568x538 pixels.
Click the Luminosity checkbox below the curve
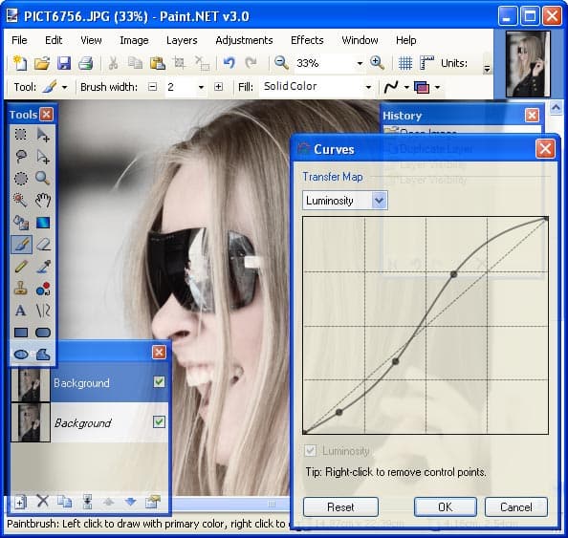tap(310, 451)
